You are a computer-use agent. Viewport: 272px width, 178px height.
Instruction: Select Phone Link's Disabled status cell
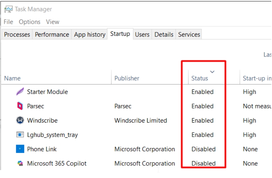coord(203,149)
